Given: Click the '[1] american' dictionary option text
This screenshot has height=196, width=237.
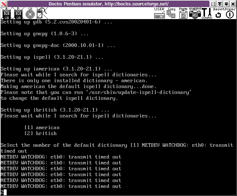Looking at the screenshot, I should click(42, 127).
